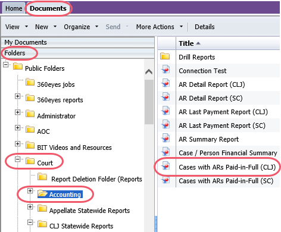The image size is (281, 232).
Task: Click the folder tree scroll-up arrow
Action: point(149,71)
